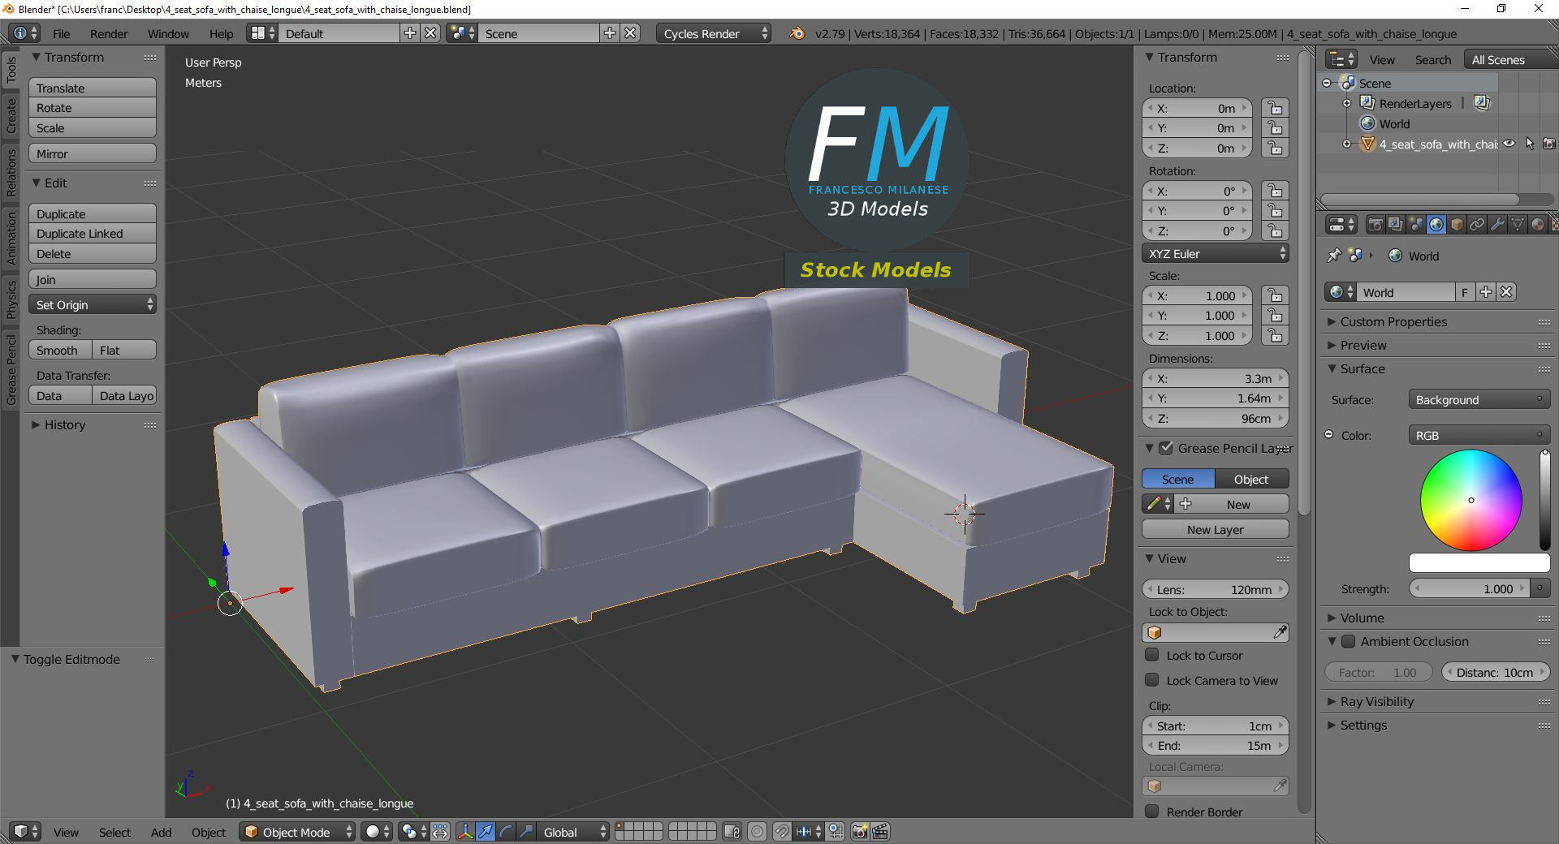The height and width of the screenshot is (844, 1559).
Task: Open the 3D view Add menu
Action: (161, 832)
